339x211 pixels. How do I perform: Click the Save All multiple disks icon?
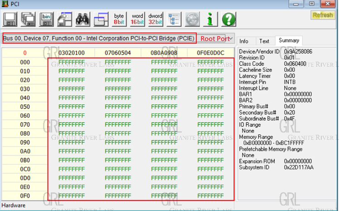[28, 20]
